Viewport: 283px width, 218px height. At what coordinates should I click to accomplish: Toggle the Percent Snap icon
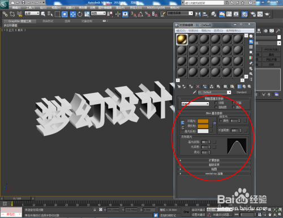(x=148, y=14)
